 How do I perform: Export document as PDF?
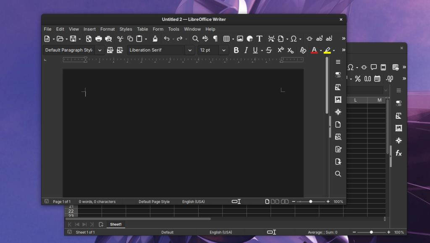coord(89,39)
